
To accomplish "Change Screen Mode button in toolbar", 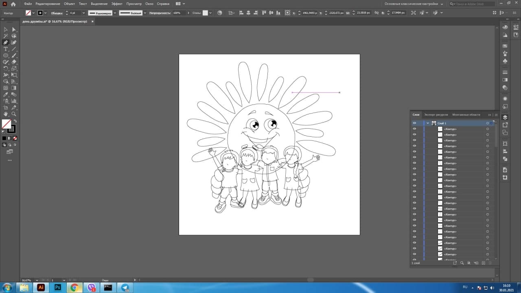I will point(10,152).
